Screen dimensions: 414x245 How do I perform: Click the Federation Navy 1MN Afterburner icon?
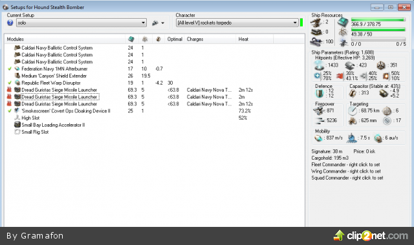coord(17,69)
